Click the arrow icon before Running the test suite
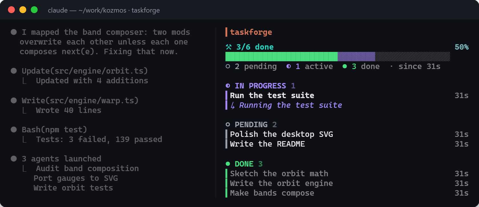 (x=233, y=105)
